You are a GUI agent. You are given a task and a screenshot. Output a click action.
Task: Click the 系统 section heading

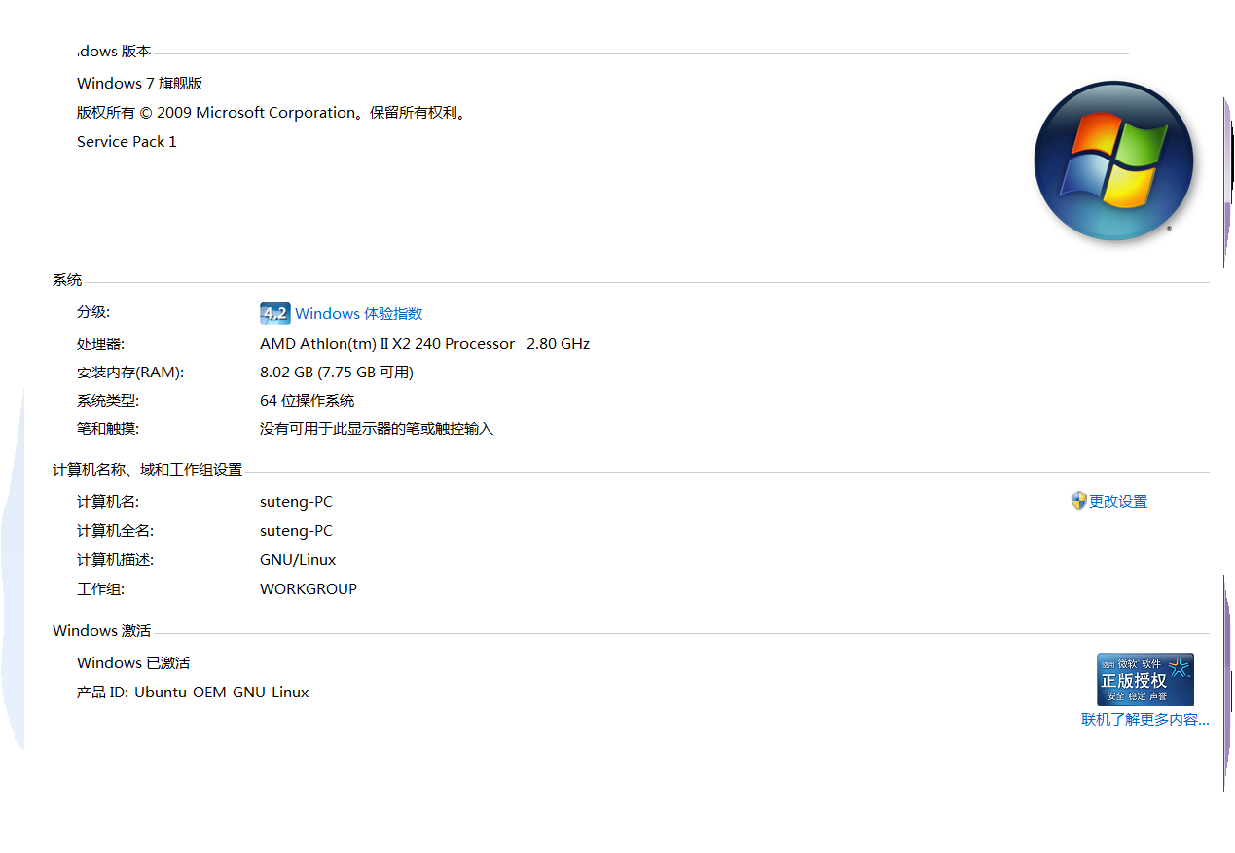coord(67,280)
